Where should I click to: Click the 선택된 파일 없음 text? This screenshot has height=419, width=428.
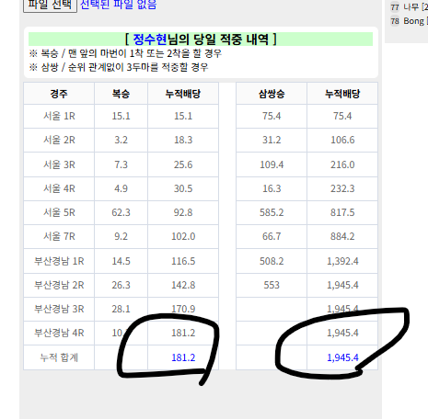click(118, 5)
